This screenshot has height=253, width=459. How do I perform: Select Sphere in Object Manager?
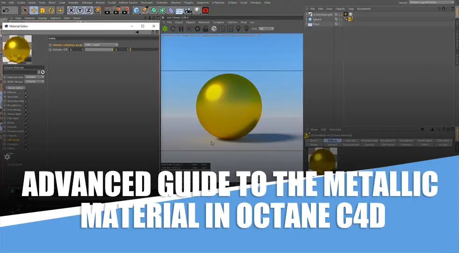coord(317,19)
